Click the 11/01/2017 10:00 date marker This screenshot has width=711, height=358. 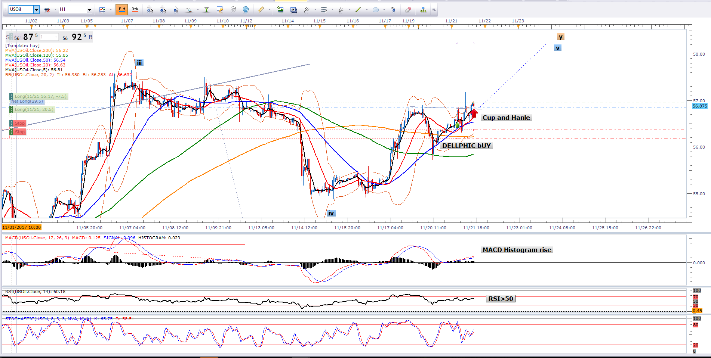[x=22, y=227]
